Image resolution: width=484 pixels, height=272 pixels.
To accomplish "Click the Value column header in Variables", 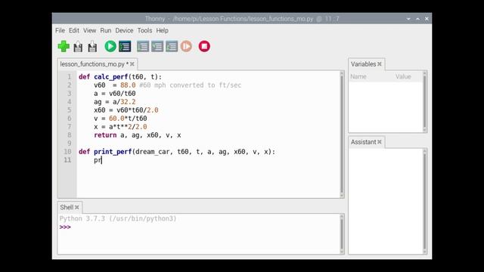I will (403, 76).
